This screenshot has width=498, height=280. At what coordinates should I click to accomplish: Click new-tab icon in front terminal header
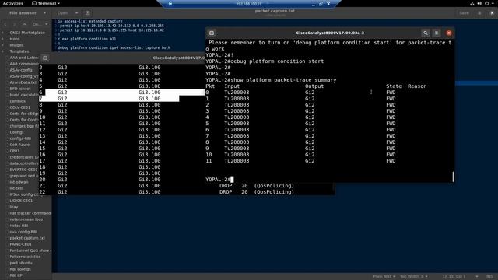(x=212, y=33)
